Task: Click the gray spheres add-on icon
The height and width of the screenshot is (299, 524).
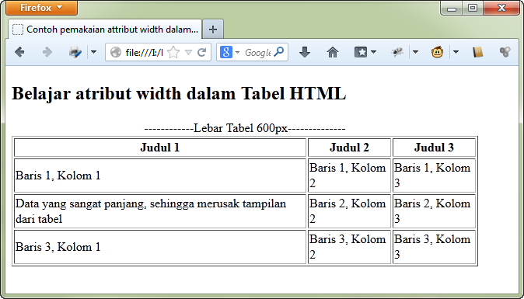Action: click(505, 52)
